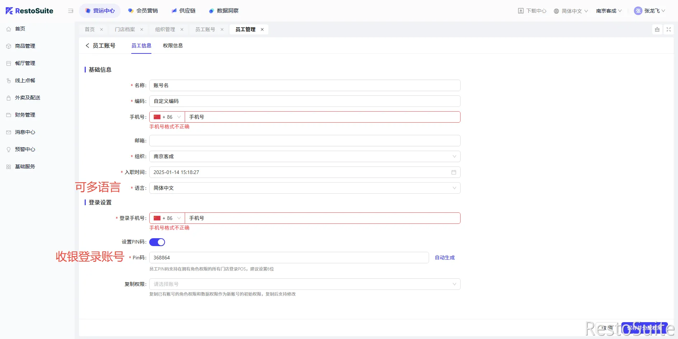
Task: Open 南京客成 organization switcher in header
Action: point(609,11)
